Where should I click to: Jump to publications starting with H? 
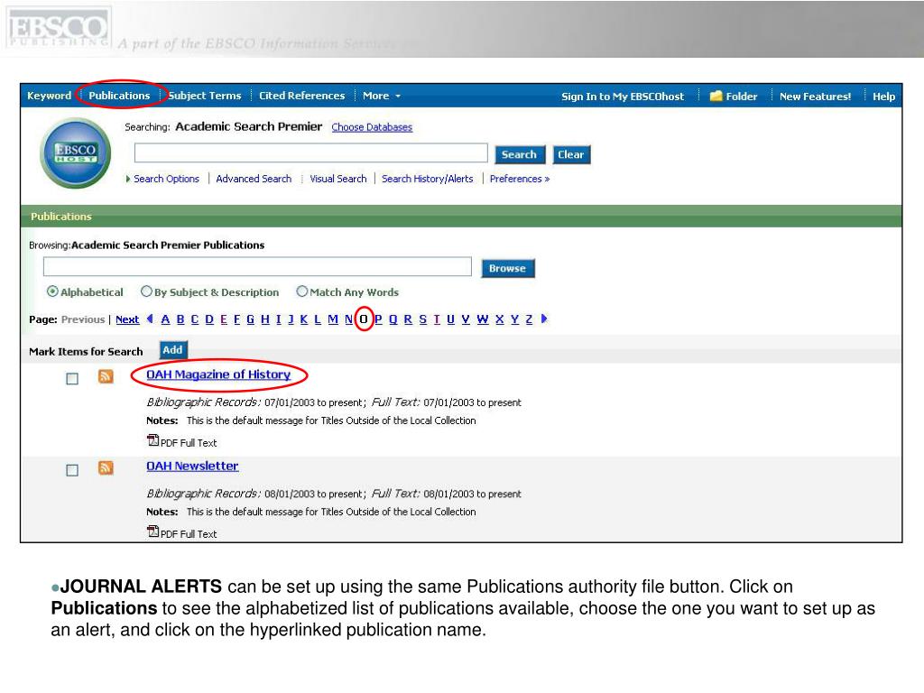(x=265, y=319)
